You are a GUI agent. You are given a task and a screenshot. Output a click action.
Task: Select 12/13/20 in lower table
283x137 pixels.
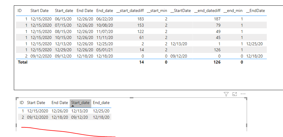click(x=80, y=111)
